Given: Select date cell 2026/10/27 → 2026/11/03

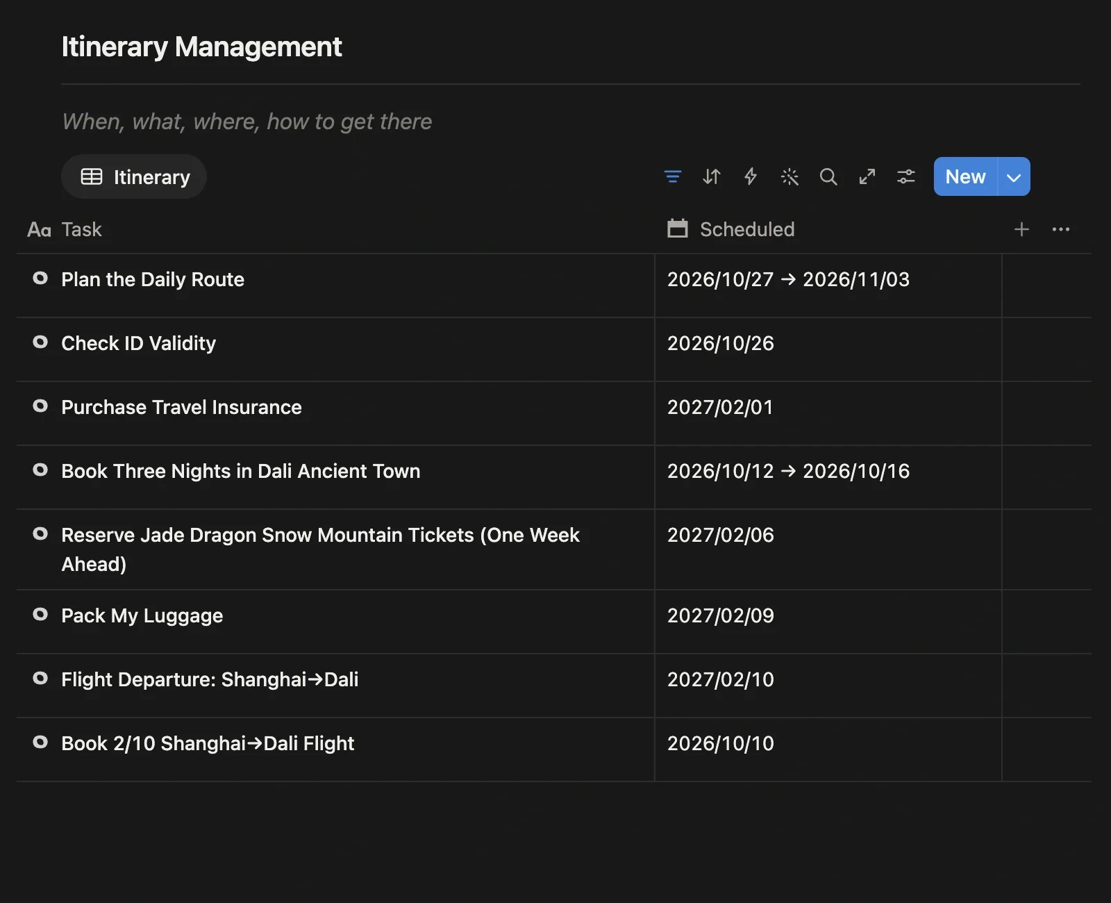Looking at the screenshot, I should coord(828,285).
